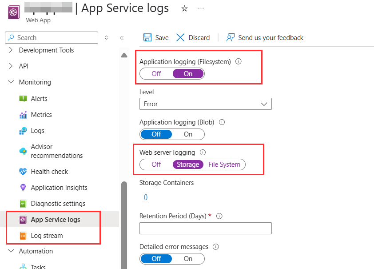
Task: Open Application Insights menu item
Action: (59, 188)
